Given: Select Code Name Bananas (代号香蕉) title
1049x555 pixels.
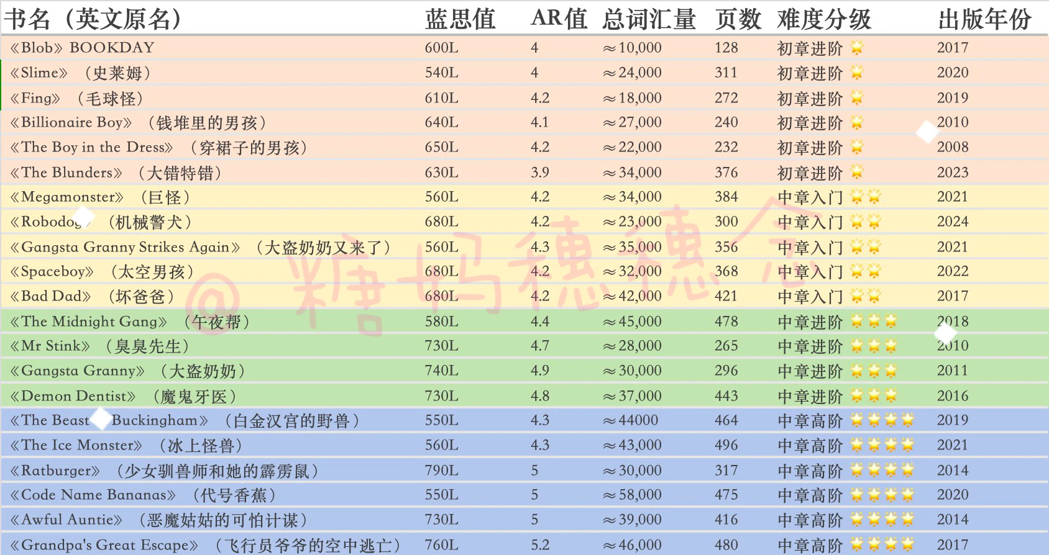Looking at the screenshot, I should [142, 495].
